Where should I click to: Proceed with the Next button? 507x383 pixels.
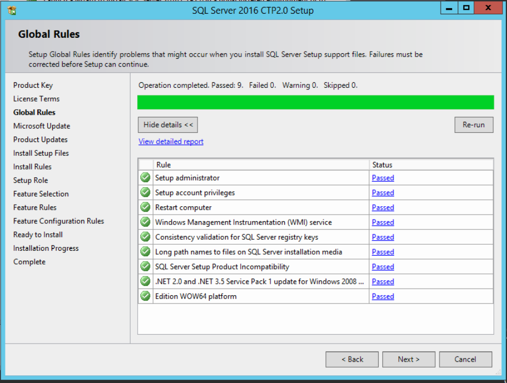409,359
